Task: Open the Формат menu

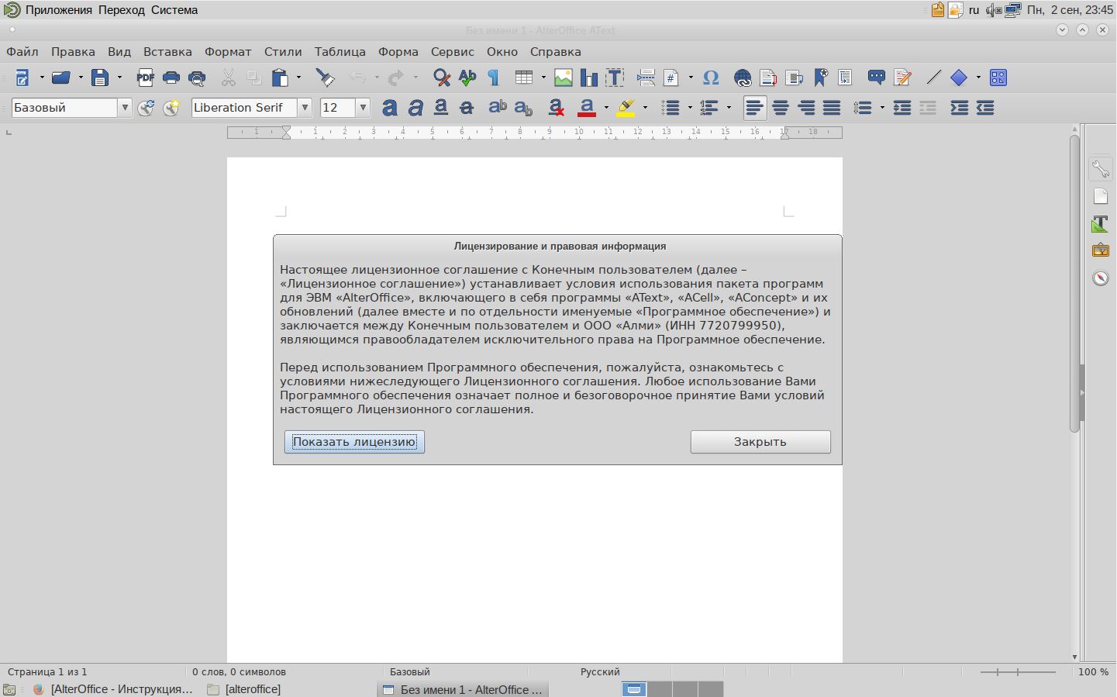Action: click(x=228, y=52)
